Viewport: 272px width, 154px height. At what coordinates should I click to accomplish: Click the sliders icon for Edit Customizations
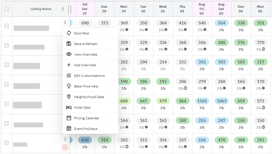(69, 75)
